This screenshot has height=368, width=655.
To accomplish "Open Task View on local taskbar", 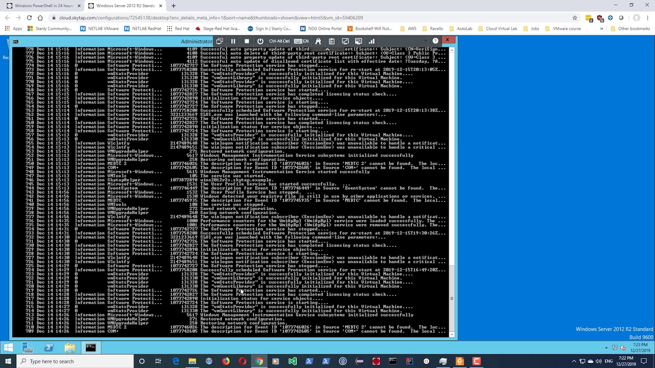I will (x=158, y=361).
